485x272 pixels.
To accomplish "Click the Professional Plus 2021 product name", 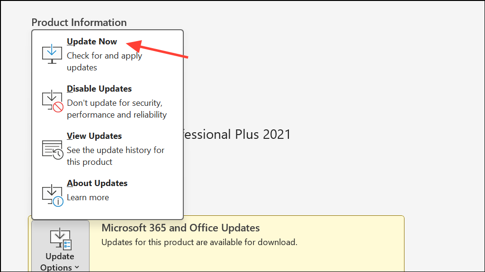I will click(x=237, y=135).
